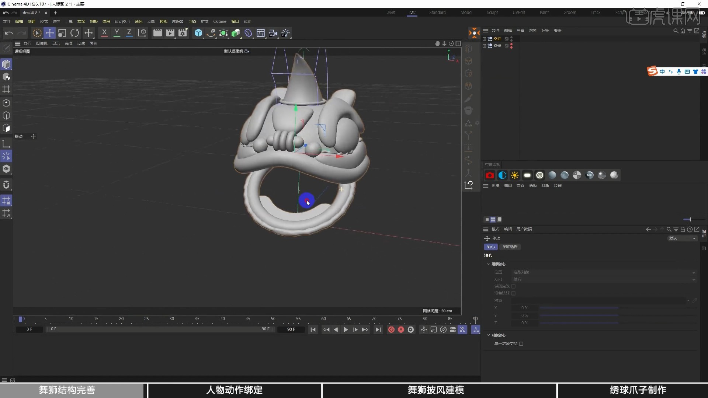The width and height of the screenshot is (708, 398).
Task: Click the Octane sun daylight icon
Action: coord(515,175)
